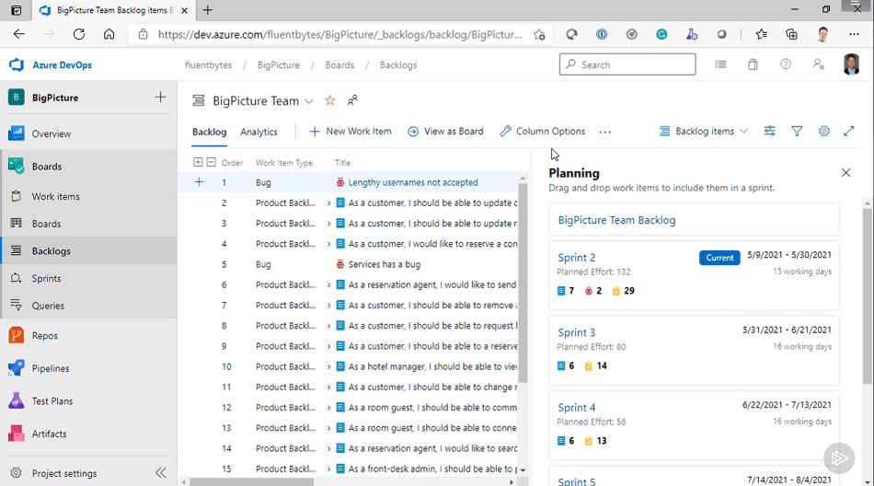This screenshot has height=486, width=874.
Task: Click the Title column header
Action: (342, 163)
